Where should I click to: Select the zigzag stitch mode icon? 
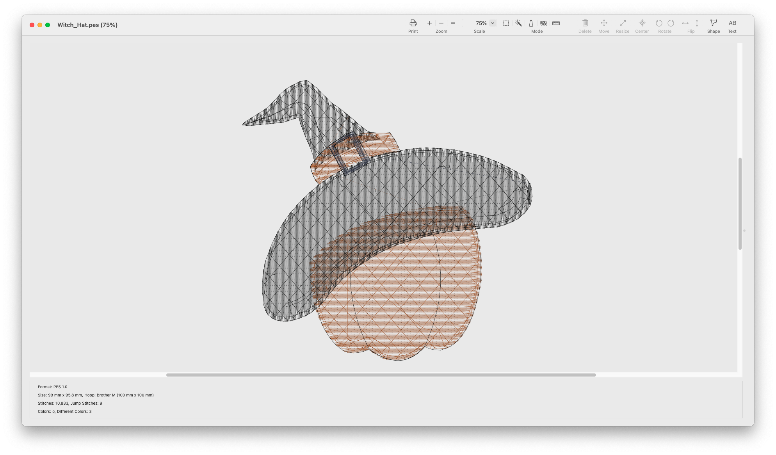point(543,23)
